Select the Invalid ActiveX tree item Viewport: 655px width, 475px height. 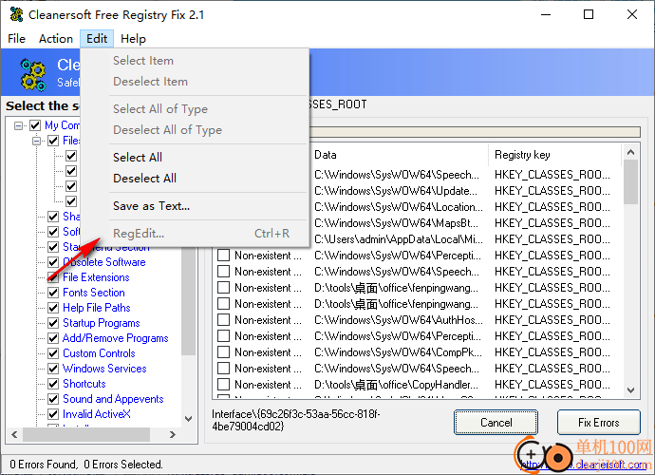click(97, 414)
